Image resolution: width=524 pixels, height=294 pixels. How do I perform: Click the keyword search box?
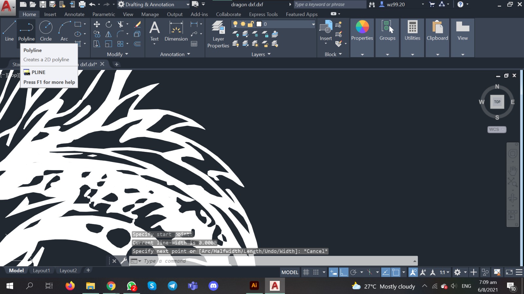[x=329, y=4]
